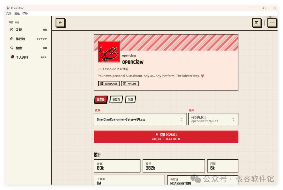The image size is (283, 190).
Task: Click the chevrons on the version selector
Action: point(233,119)
